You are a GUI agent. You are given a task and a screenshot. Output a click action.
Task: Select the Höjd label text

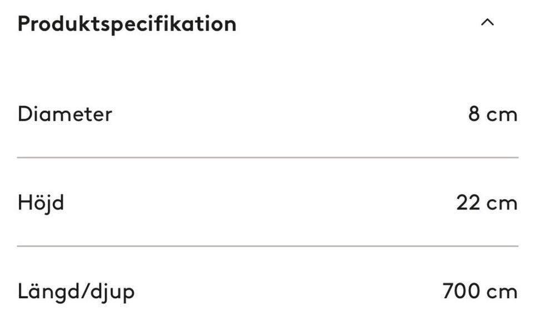click(41, 202)
